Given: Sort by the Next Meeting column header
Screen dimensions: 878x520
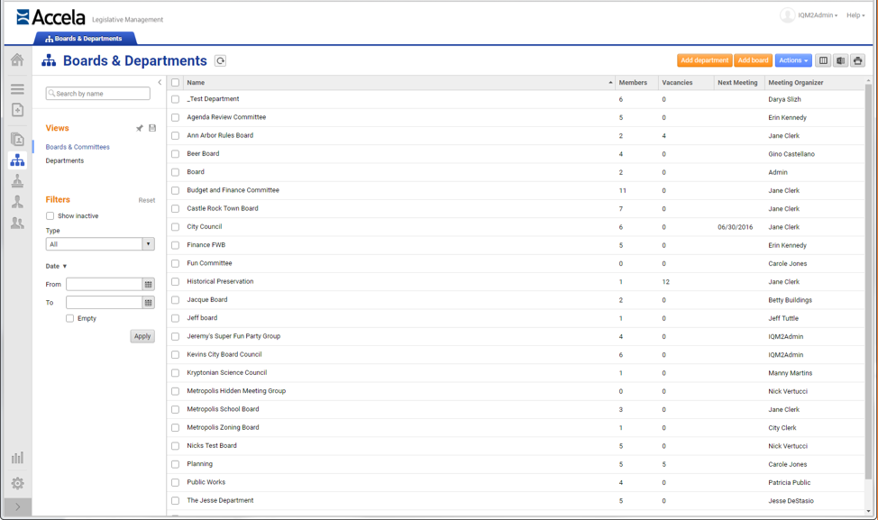Looking at the screenshot, I should pos(740,82).
